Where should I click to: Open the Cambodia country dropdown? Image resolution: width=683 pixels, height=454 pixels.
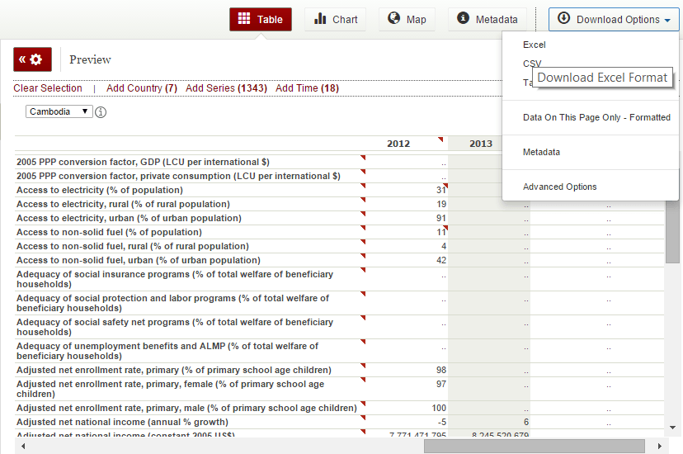59,111
